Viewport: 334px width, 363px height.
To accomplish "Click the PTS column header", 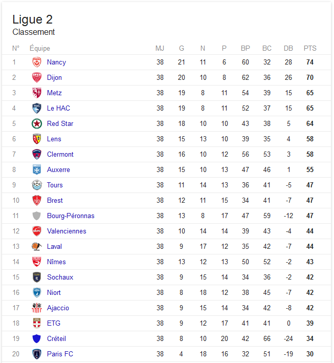I will [x=310, y=48].
